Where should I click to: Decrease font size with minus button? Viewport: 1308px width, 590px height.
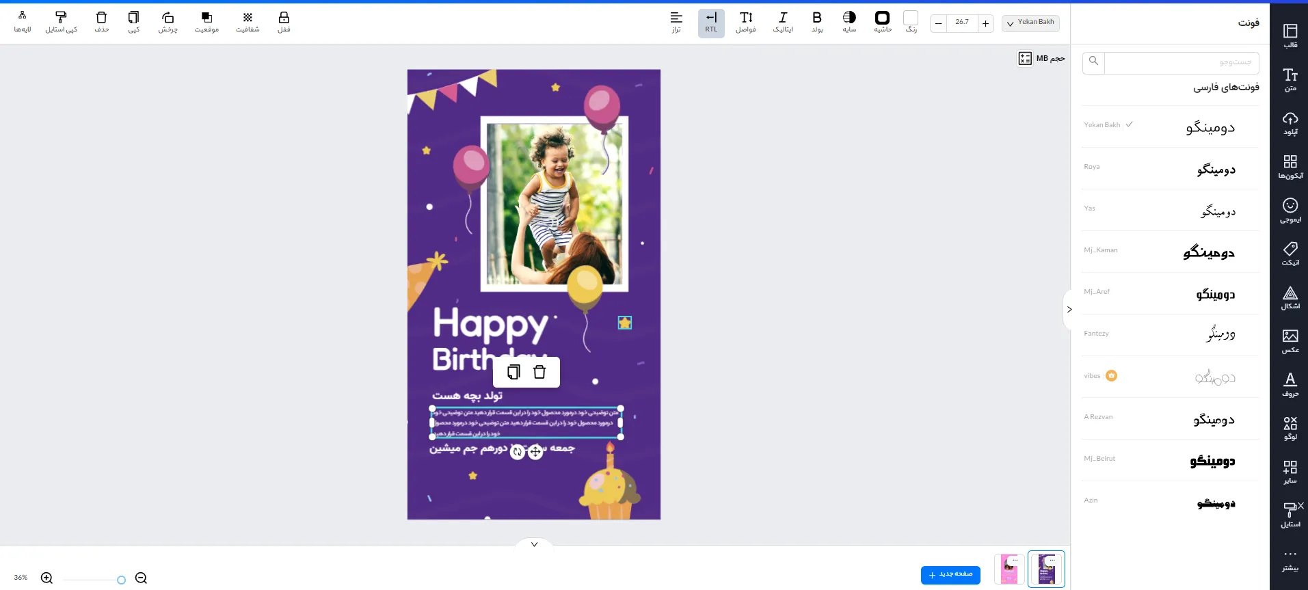pos(939,23)
